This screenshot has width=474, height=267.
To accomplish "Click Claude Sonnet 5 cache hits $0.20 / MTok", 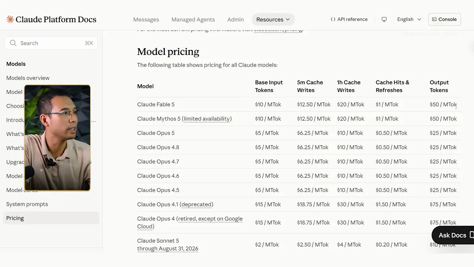I will point(391,245).
